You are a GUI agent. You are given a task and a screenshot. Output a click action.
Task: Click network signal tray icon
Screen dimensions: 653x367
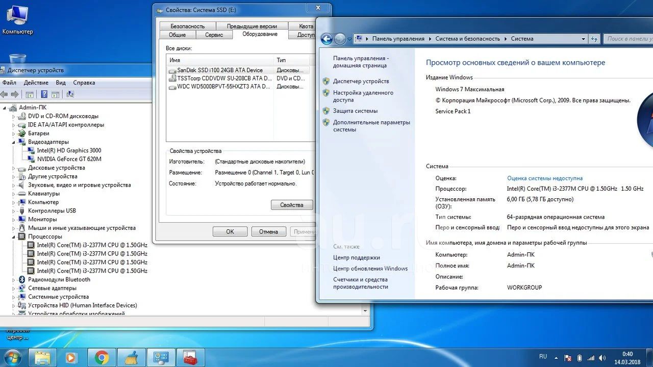pos(591,358)
